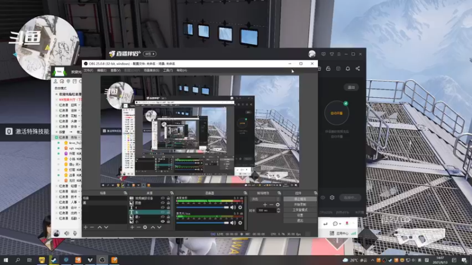Open transition properties gear icon
472x265 pixels.
tap(278, 204)
